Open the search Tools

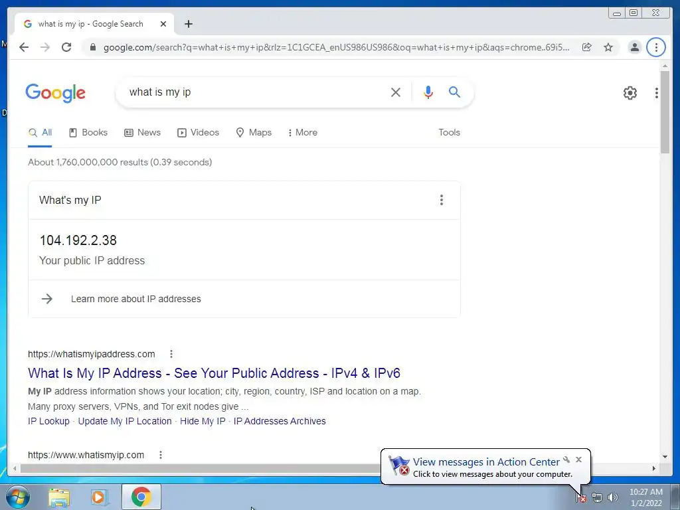pos(449,133)
